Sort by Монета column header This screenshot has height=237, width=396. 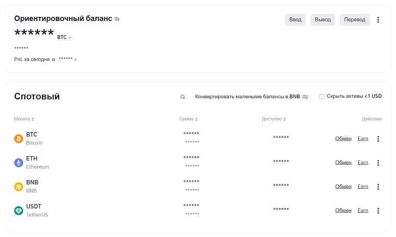point(24,119)
